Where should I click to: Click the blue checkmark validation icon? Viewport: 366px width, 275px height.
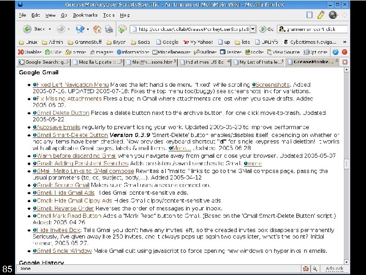coord(336,52)
